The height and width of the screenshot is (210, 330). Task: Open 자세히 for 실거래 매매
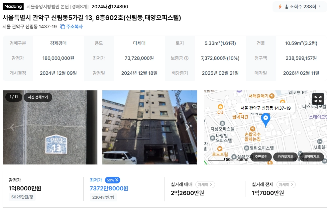tap(205, 184)
